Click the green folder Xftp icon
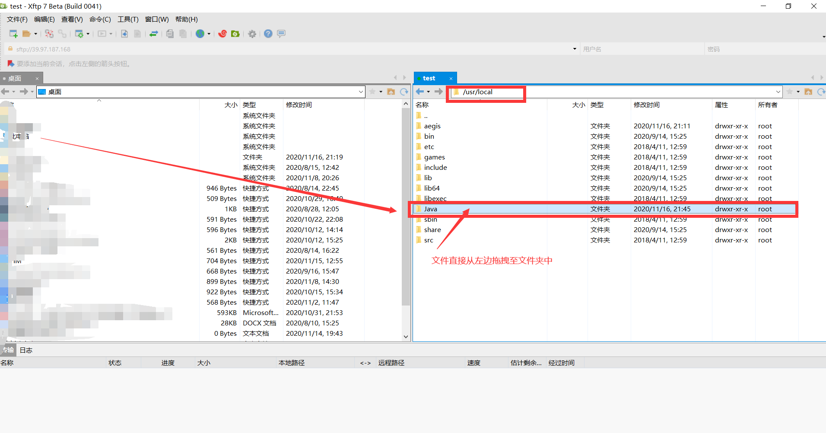Viewport: 826px width, 433px height. 235,34
